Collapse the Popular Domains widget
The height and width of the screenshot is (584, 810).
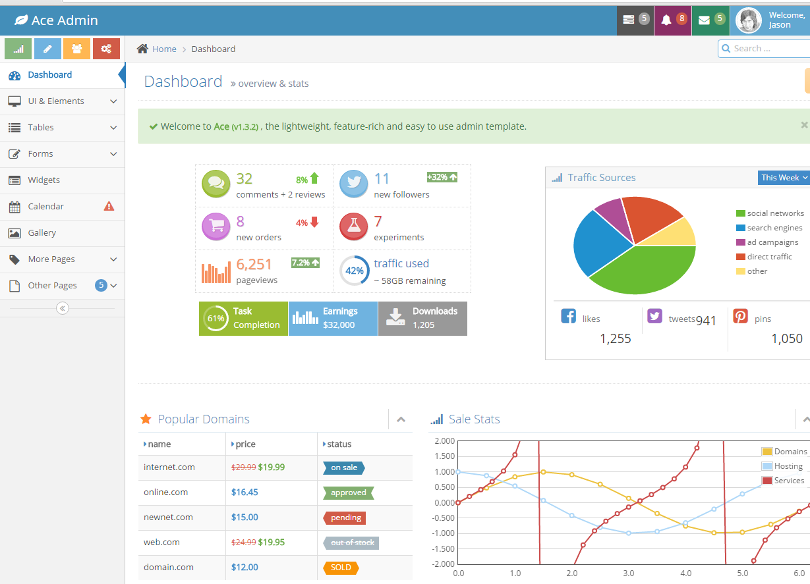point(401,419)
